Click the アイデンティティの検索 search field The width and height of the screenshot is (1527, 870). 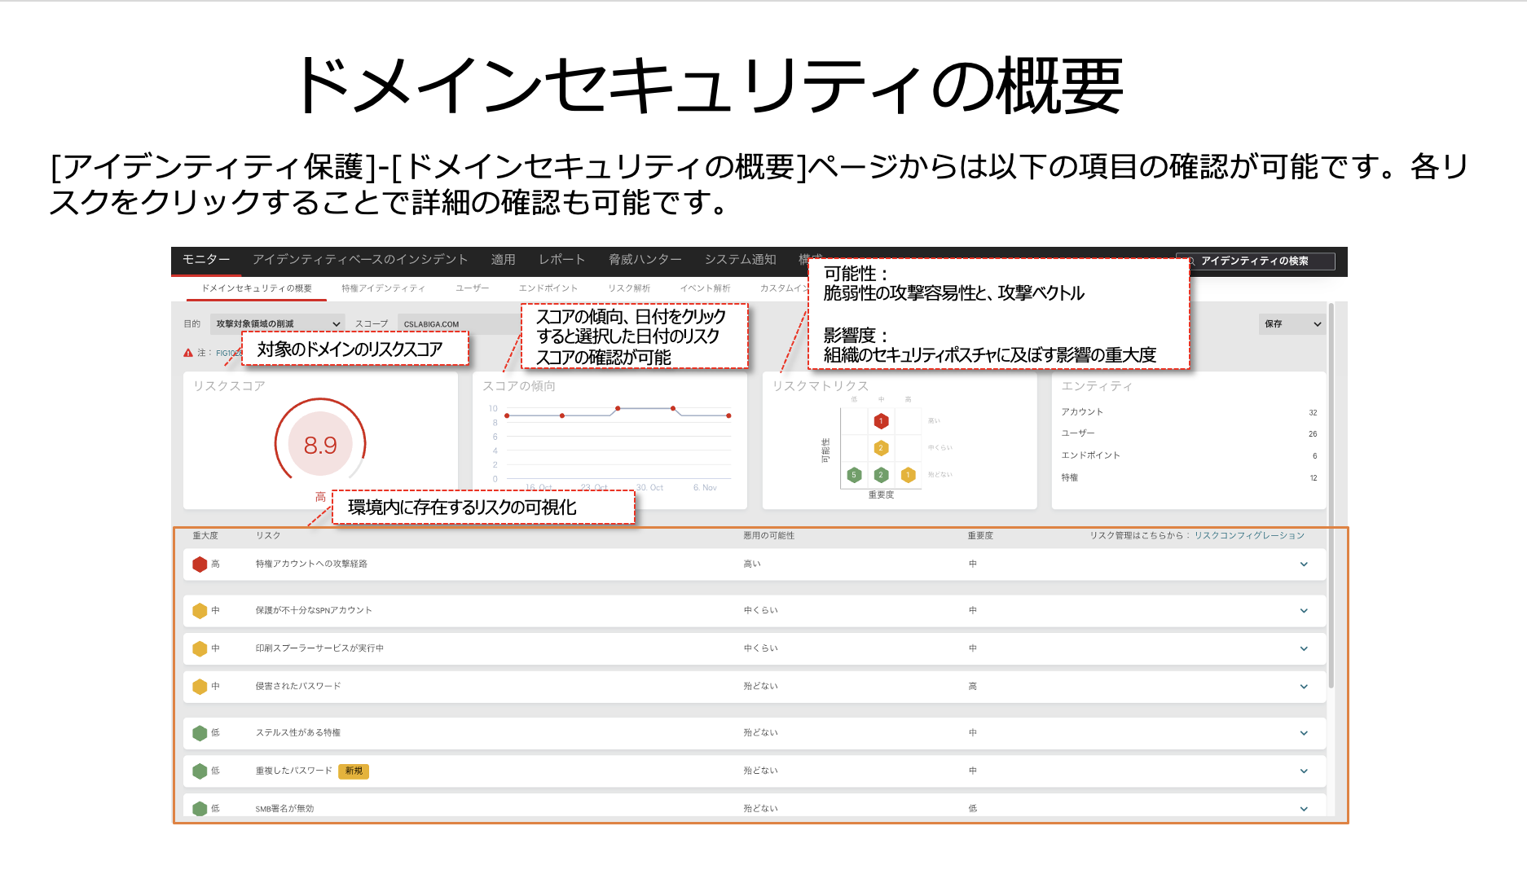coord(1256,261)
